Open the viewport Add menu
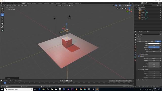The image size is (162, 91). [x=22, y=5]
